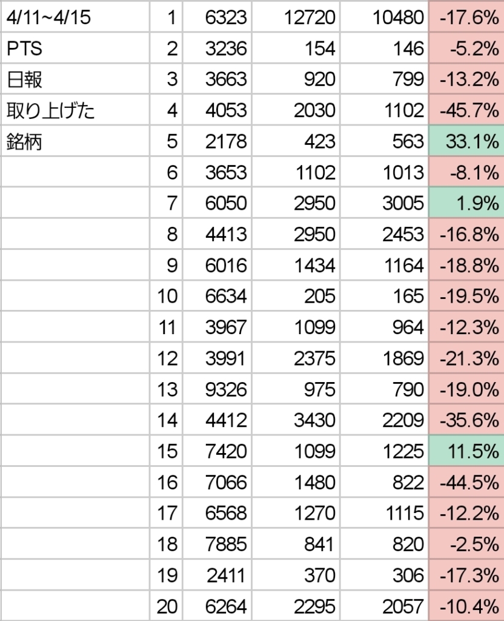Click the green 1.9% cell

(466, 203)
